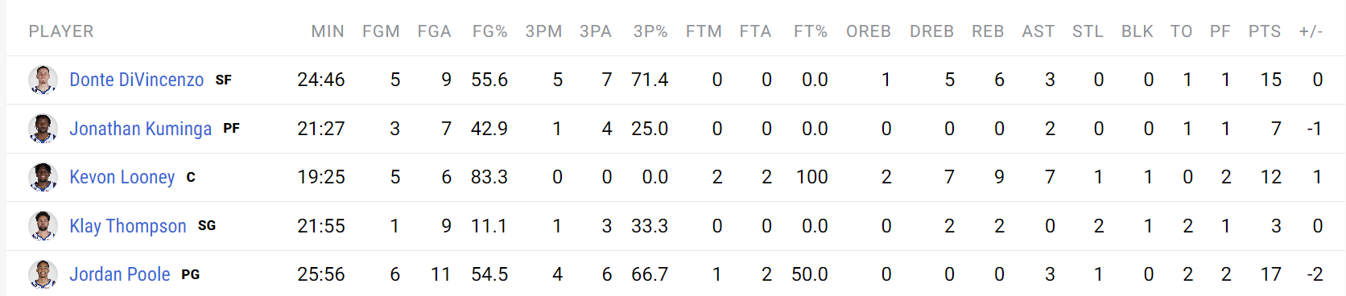Sort table by PLAYER column header
Viewport: 1346px width, 296px height.
(x=61, y=31)
